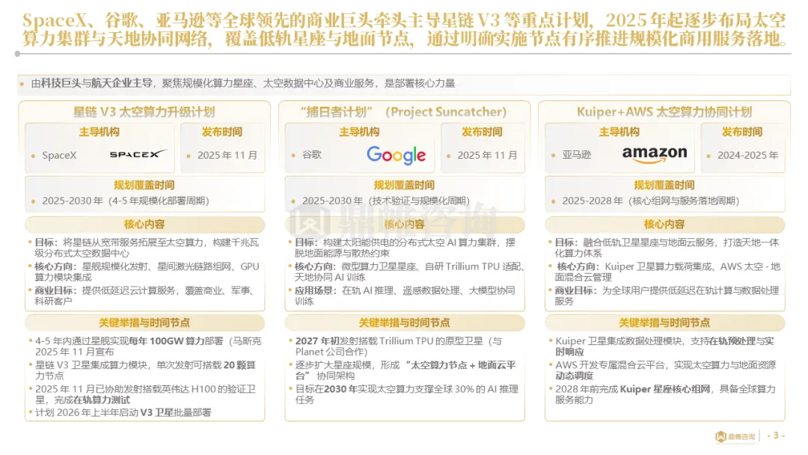Click bullet '核心方向: 星舰规模化发射'
Viewport: 808px width, 455px height.
coord(147,272)
